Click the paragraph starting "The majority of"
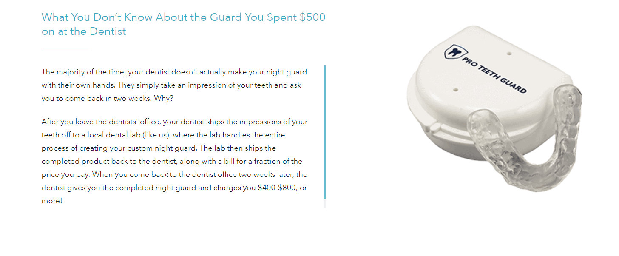Image resolution: width=619 pixels, height=256 pixels. pos(174,85)
